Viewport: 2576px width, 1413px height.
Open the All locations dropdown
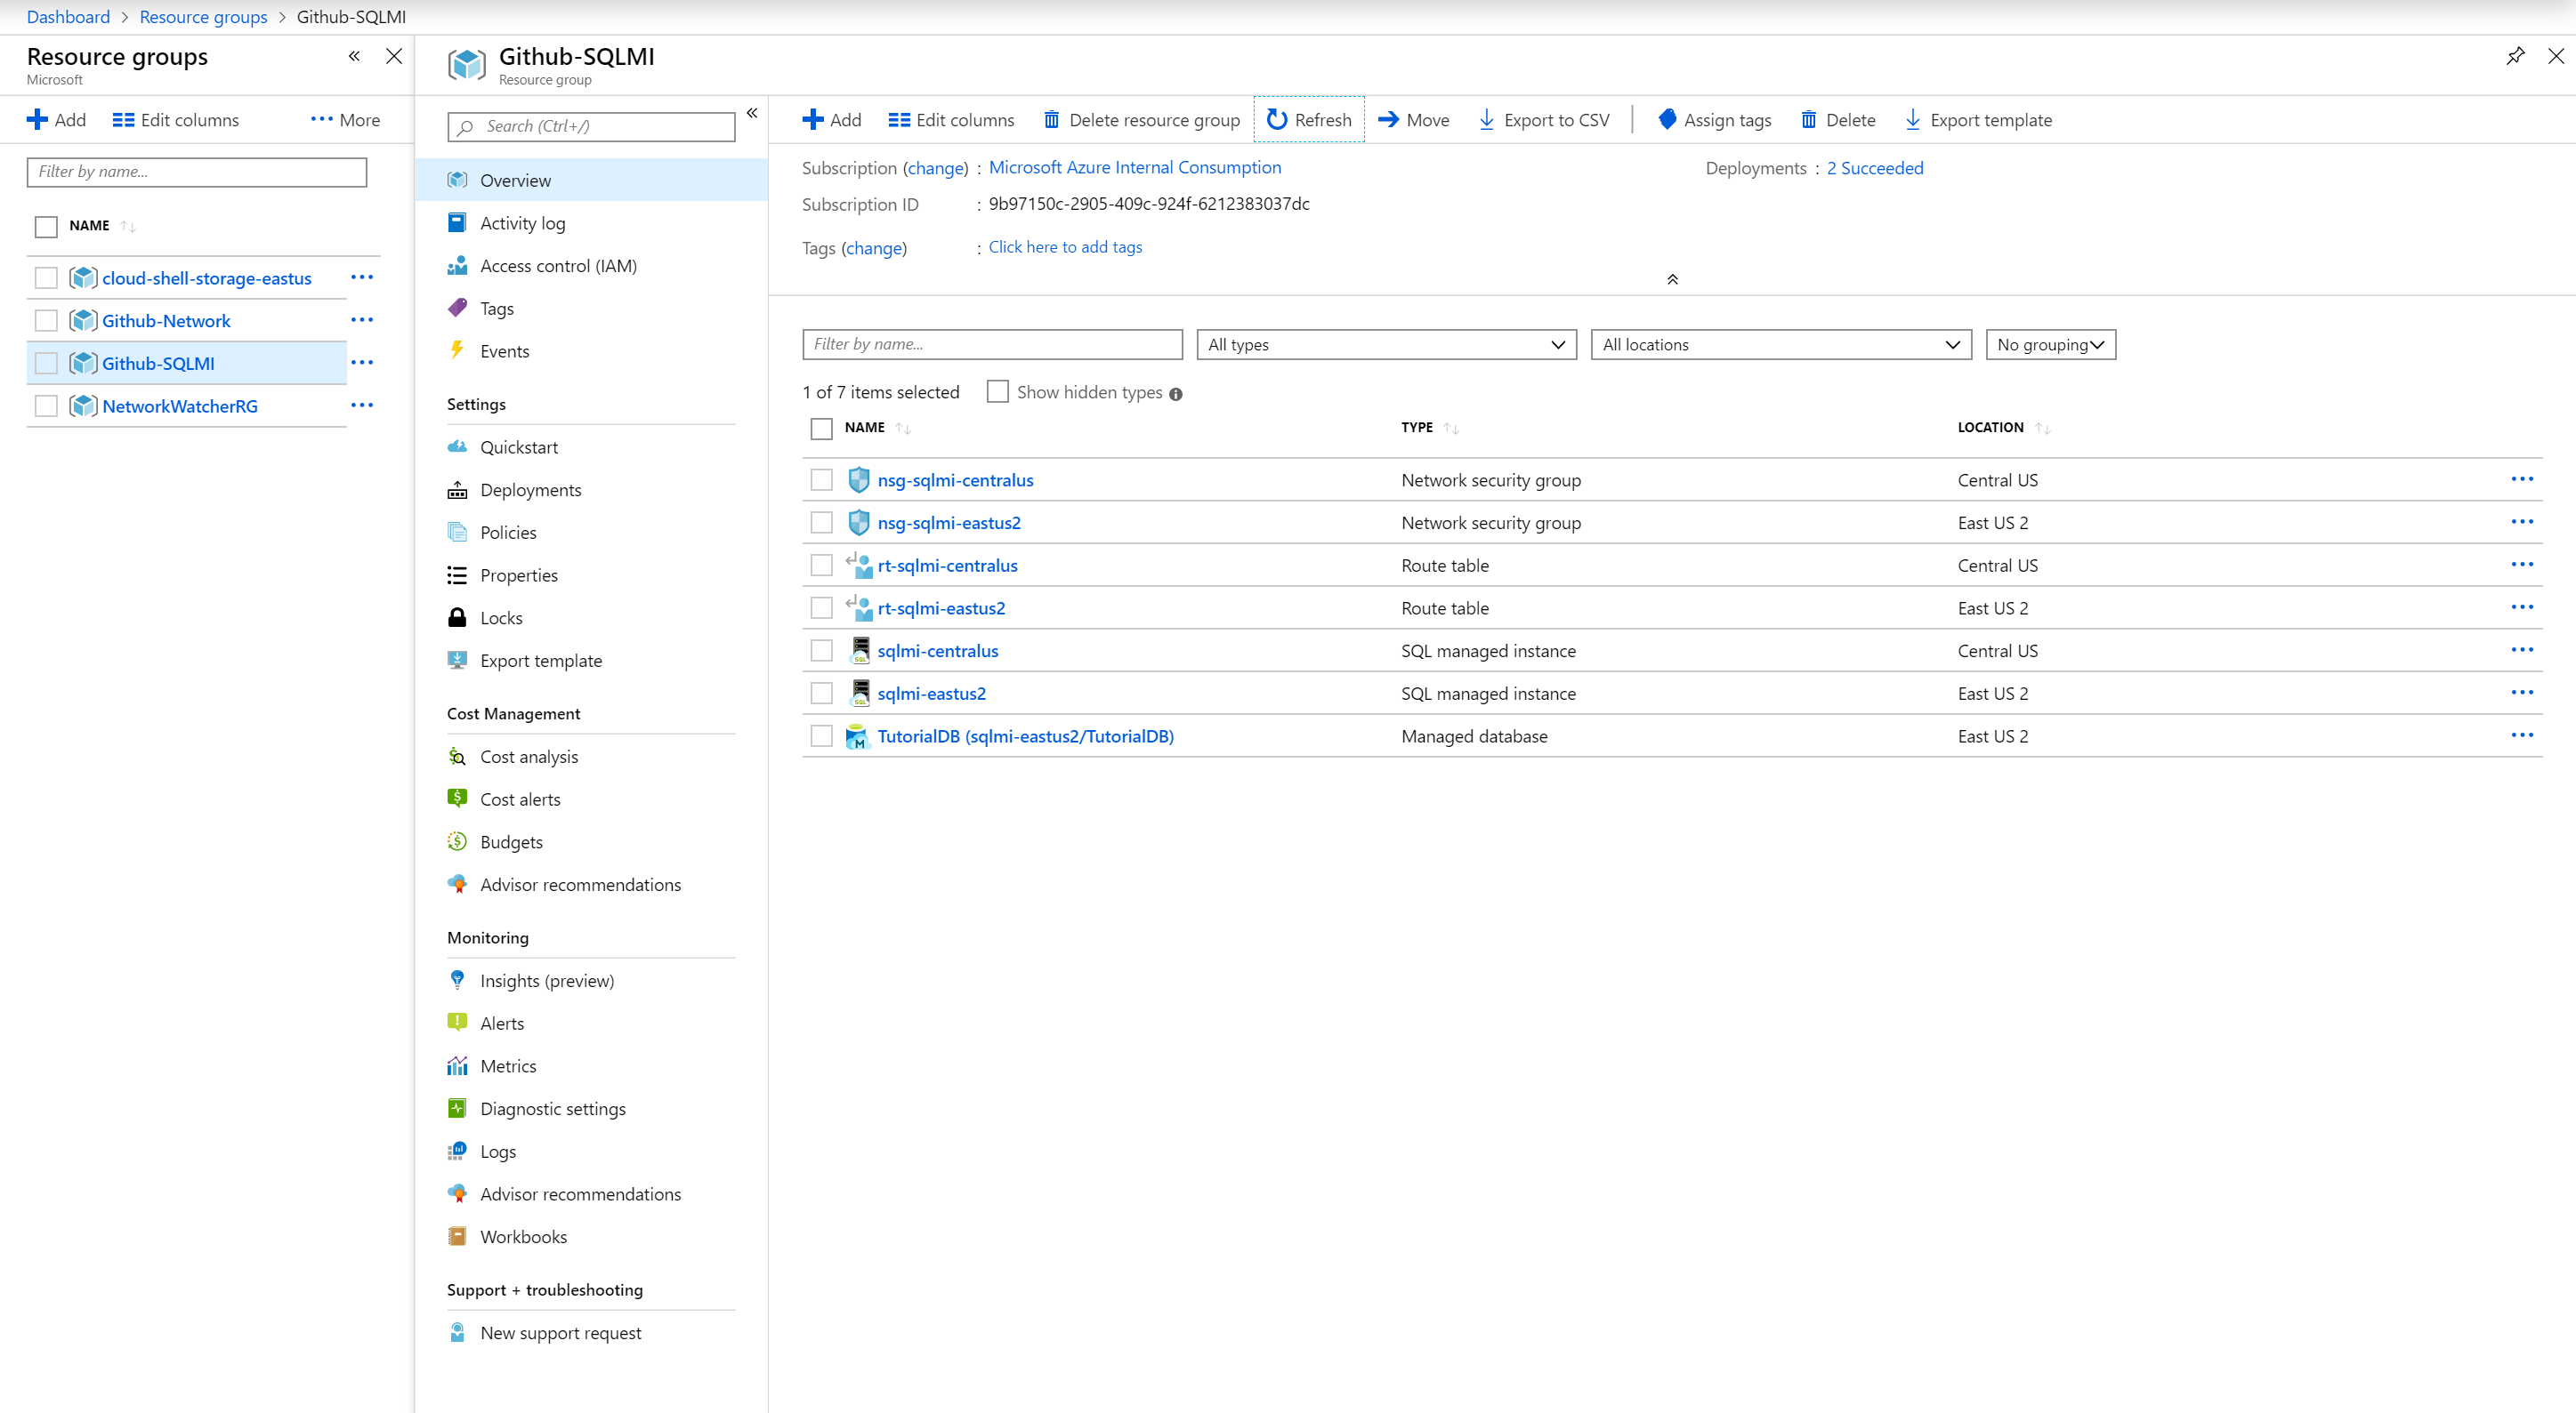coord(1780,344)
